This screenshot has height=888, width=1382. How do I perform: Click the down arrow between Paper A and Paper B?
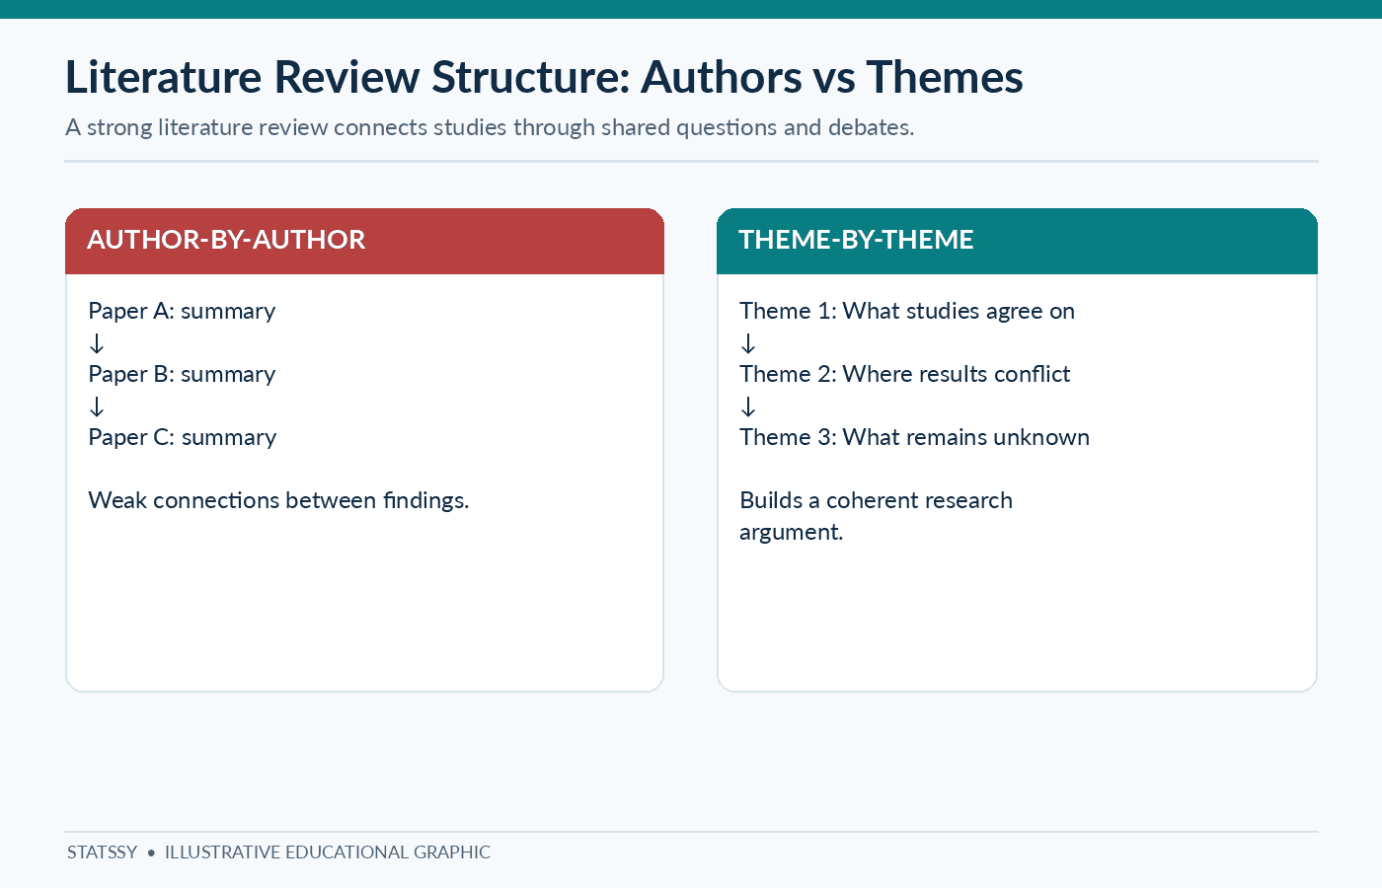[x=97, y=343]
